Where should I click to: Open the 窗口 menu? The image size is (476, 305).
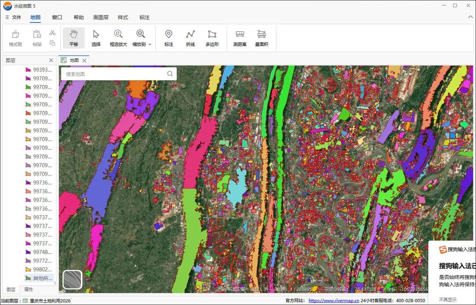[57, 17]
